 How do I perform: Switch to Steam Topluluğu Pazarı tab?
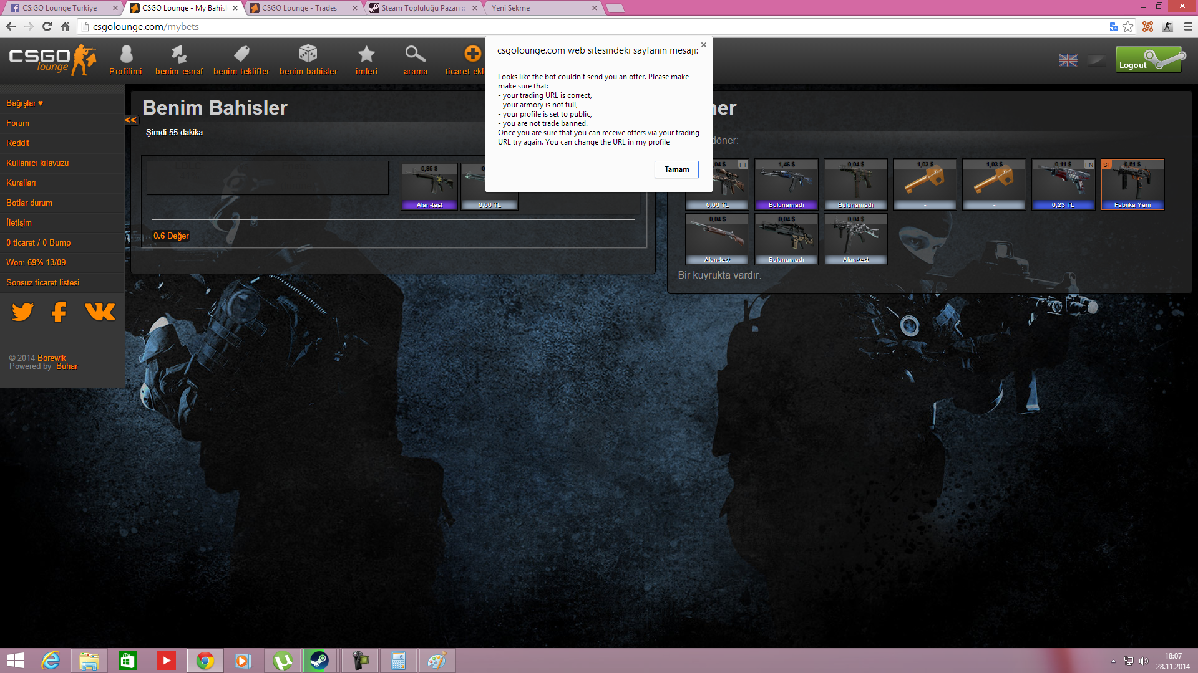coord(423,8)
